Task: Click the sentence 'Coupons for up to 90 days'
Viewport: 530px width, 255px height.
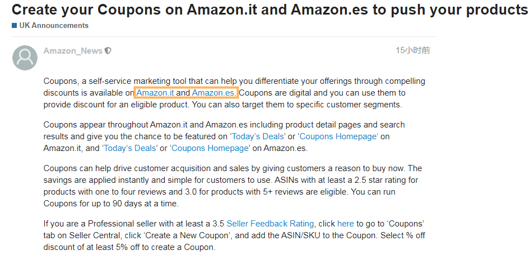Action: [x=111, y=204]
